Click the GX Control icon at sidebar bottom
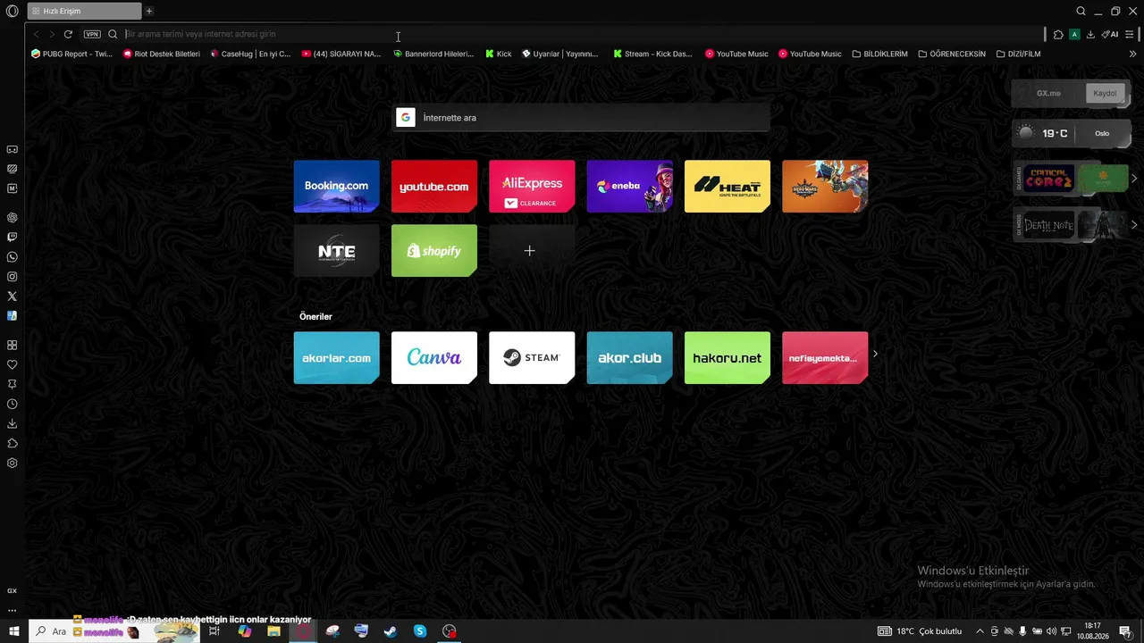Image resolution: width=1144 pixels, height=643 pixels. (13, 591)
